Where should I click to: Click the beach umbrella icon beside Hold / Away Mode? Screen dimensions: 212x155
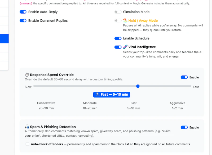click(x=125, y=20)
